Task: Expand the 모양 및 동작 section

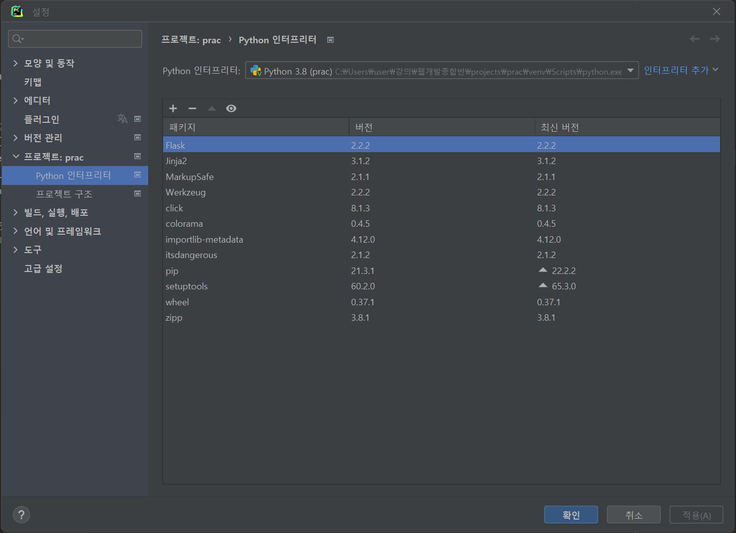Action: pos(15,63)
